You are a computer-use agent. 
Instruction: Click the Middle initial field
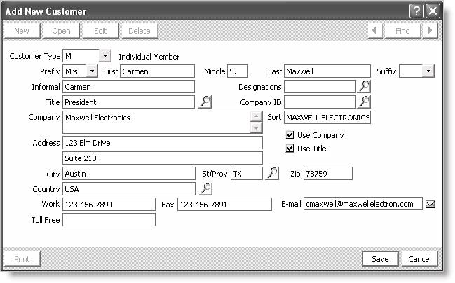click(x=238, y=71)
